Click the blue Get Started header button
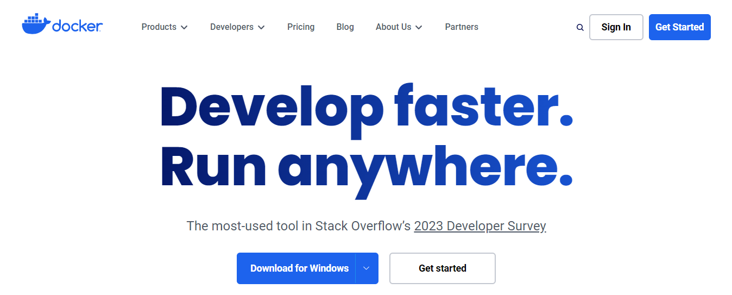The height and width of the screenshot is (295, 732). coord(679,27)
